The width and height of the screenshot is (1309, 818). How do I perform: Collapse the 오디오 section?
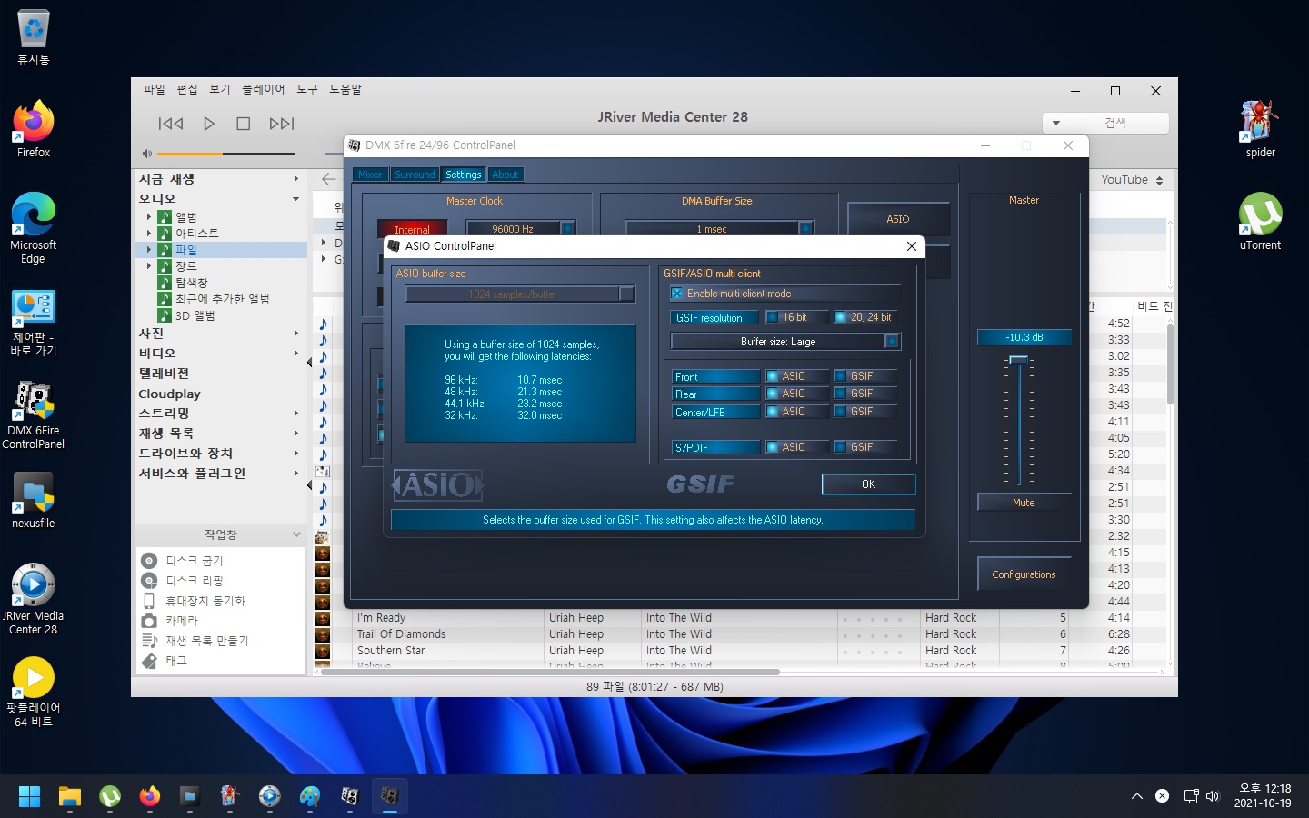point(296,199)
